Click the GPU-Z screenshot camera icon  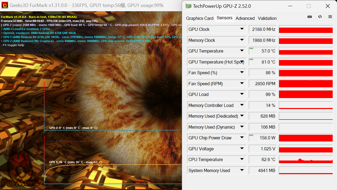point(310,17)
